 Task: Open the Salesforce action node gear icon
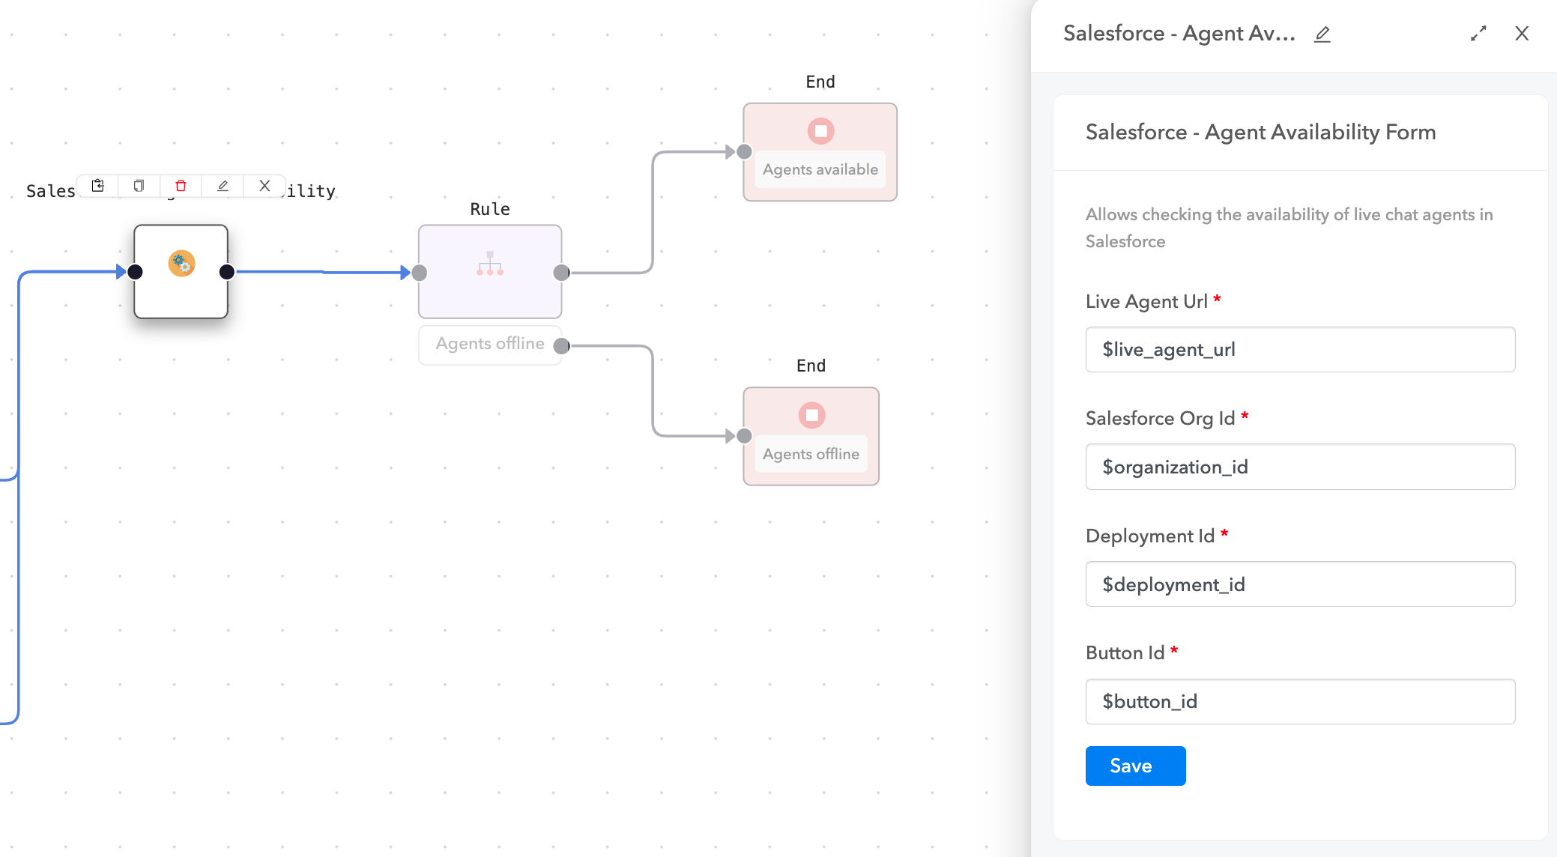[181, 264]
